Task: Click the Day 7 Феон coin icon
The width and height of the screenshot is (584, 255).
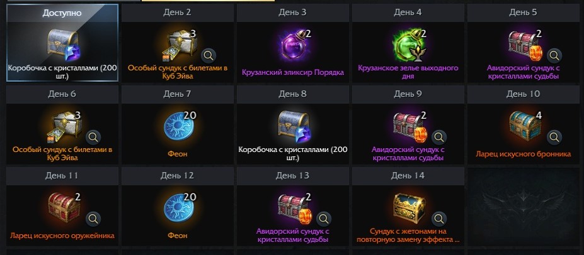Action: click(178, 127)
